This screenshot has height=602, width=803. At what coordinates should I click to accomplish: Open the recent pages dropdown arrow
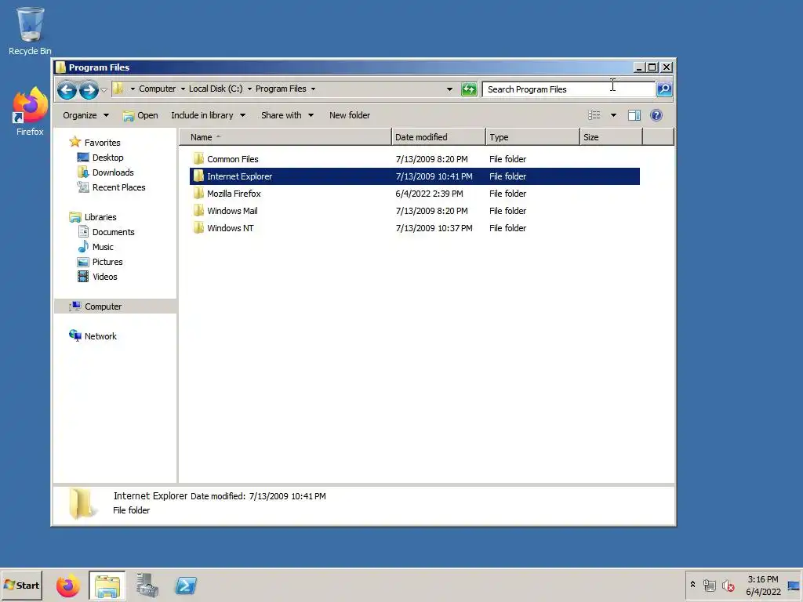104,90
